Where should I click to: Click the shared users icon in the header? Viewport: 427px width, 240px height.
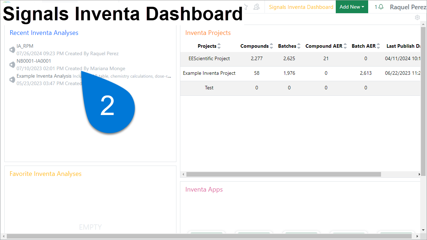(256, 7)
